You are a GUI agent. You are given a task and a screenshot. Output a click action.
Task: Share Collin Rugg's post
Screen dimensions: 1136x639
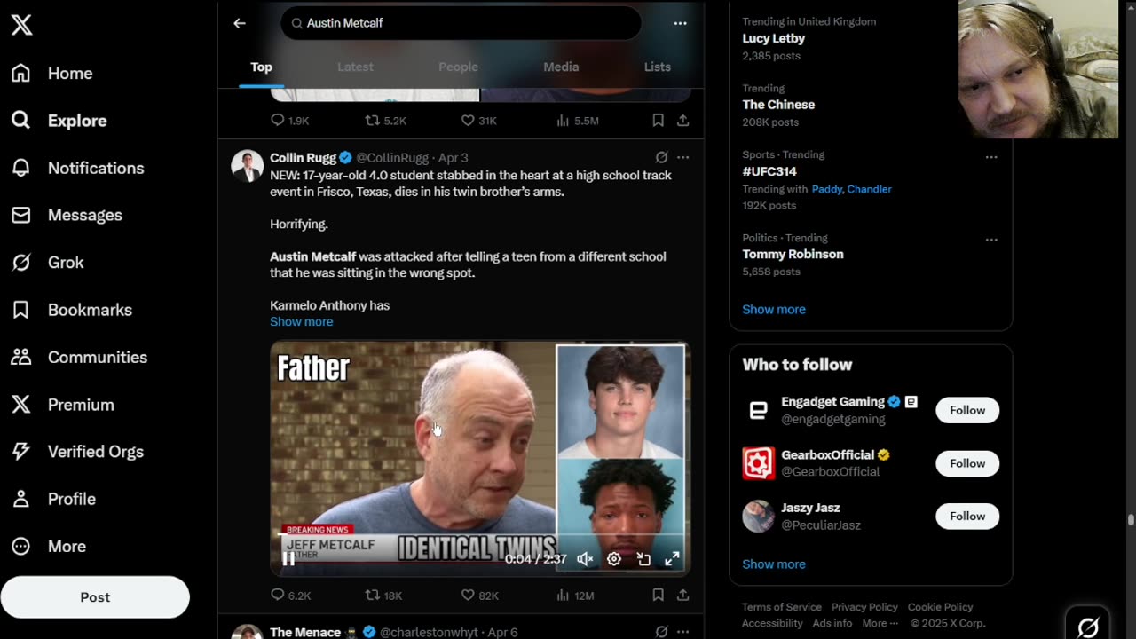[682, 596]
